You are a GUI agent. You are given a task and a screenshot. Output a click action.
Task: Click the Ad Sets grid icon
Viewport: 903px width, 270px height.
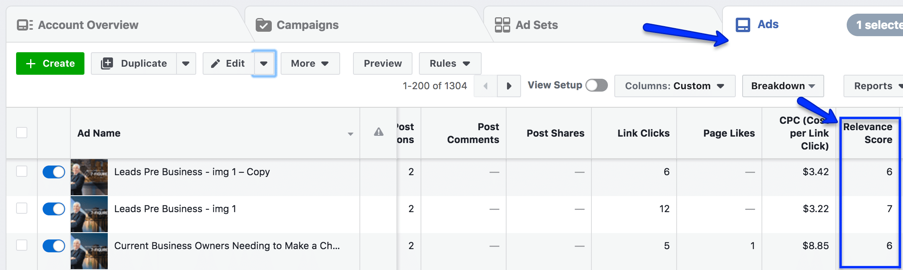[502, 25]
